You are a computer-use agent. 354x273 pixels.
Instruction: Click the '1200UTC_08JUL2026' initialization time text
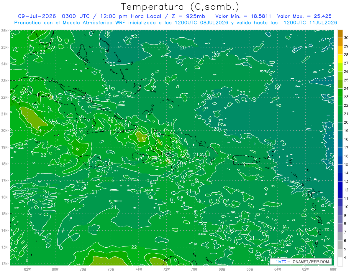tap(202, 23)
